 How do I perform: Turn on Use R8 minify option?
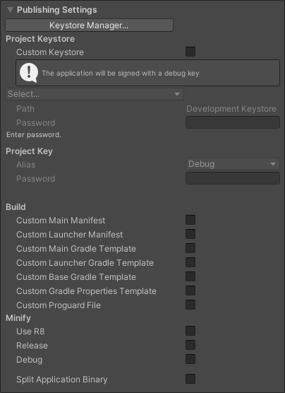[190, 331]
